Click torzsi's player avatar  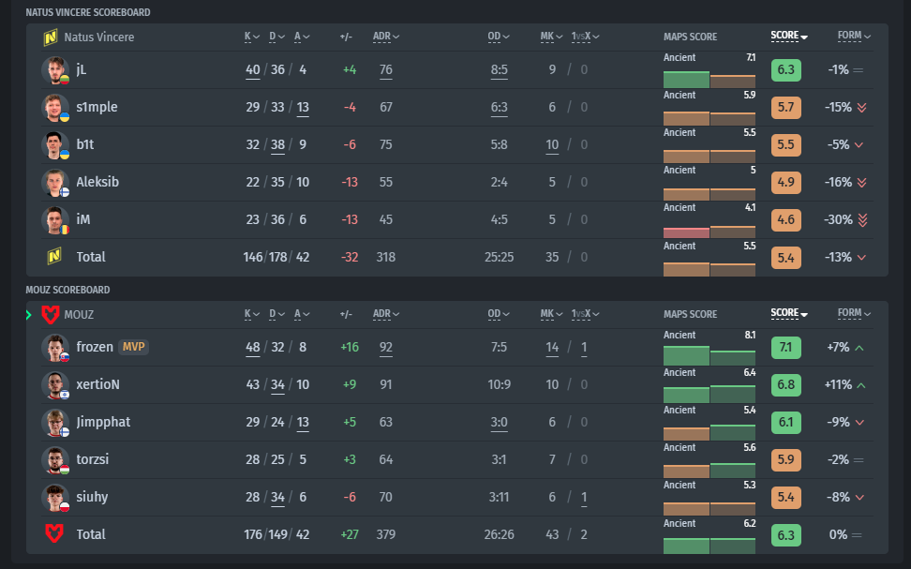click(55, 459)
